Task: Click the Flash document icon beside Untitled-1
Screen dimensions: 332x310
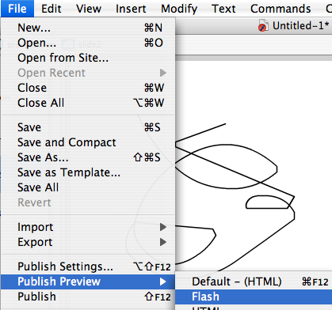Action: click(x=263, y=26)
